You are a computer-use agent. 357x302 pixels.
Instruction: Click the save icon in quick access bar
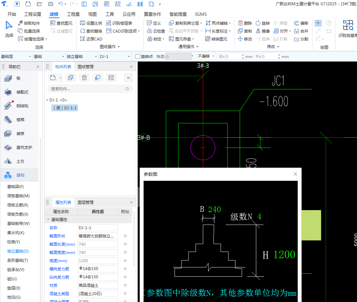click(51, 4)
